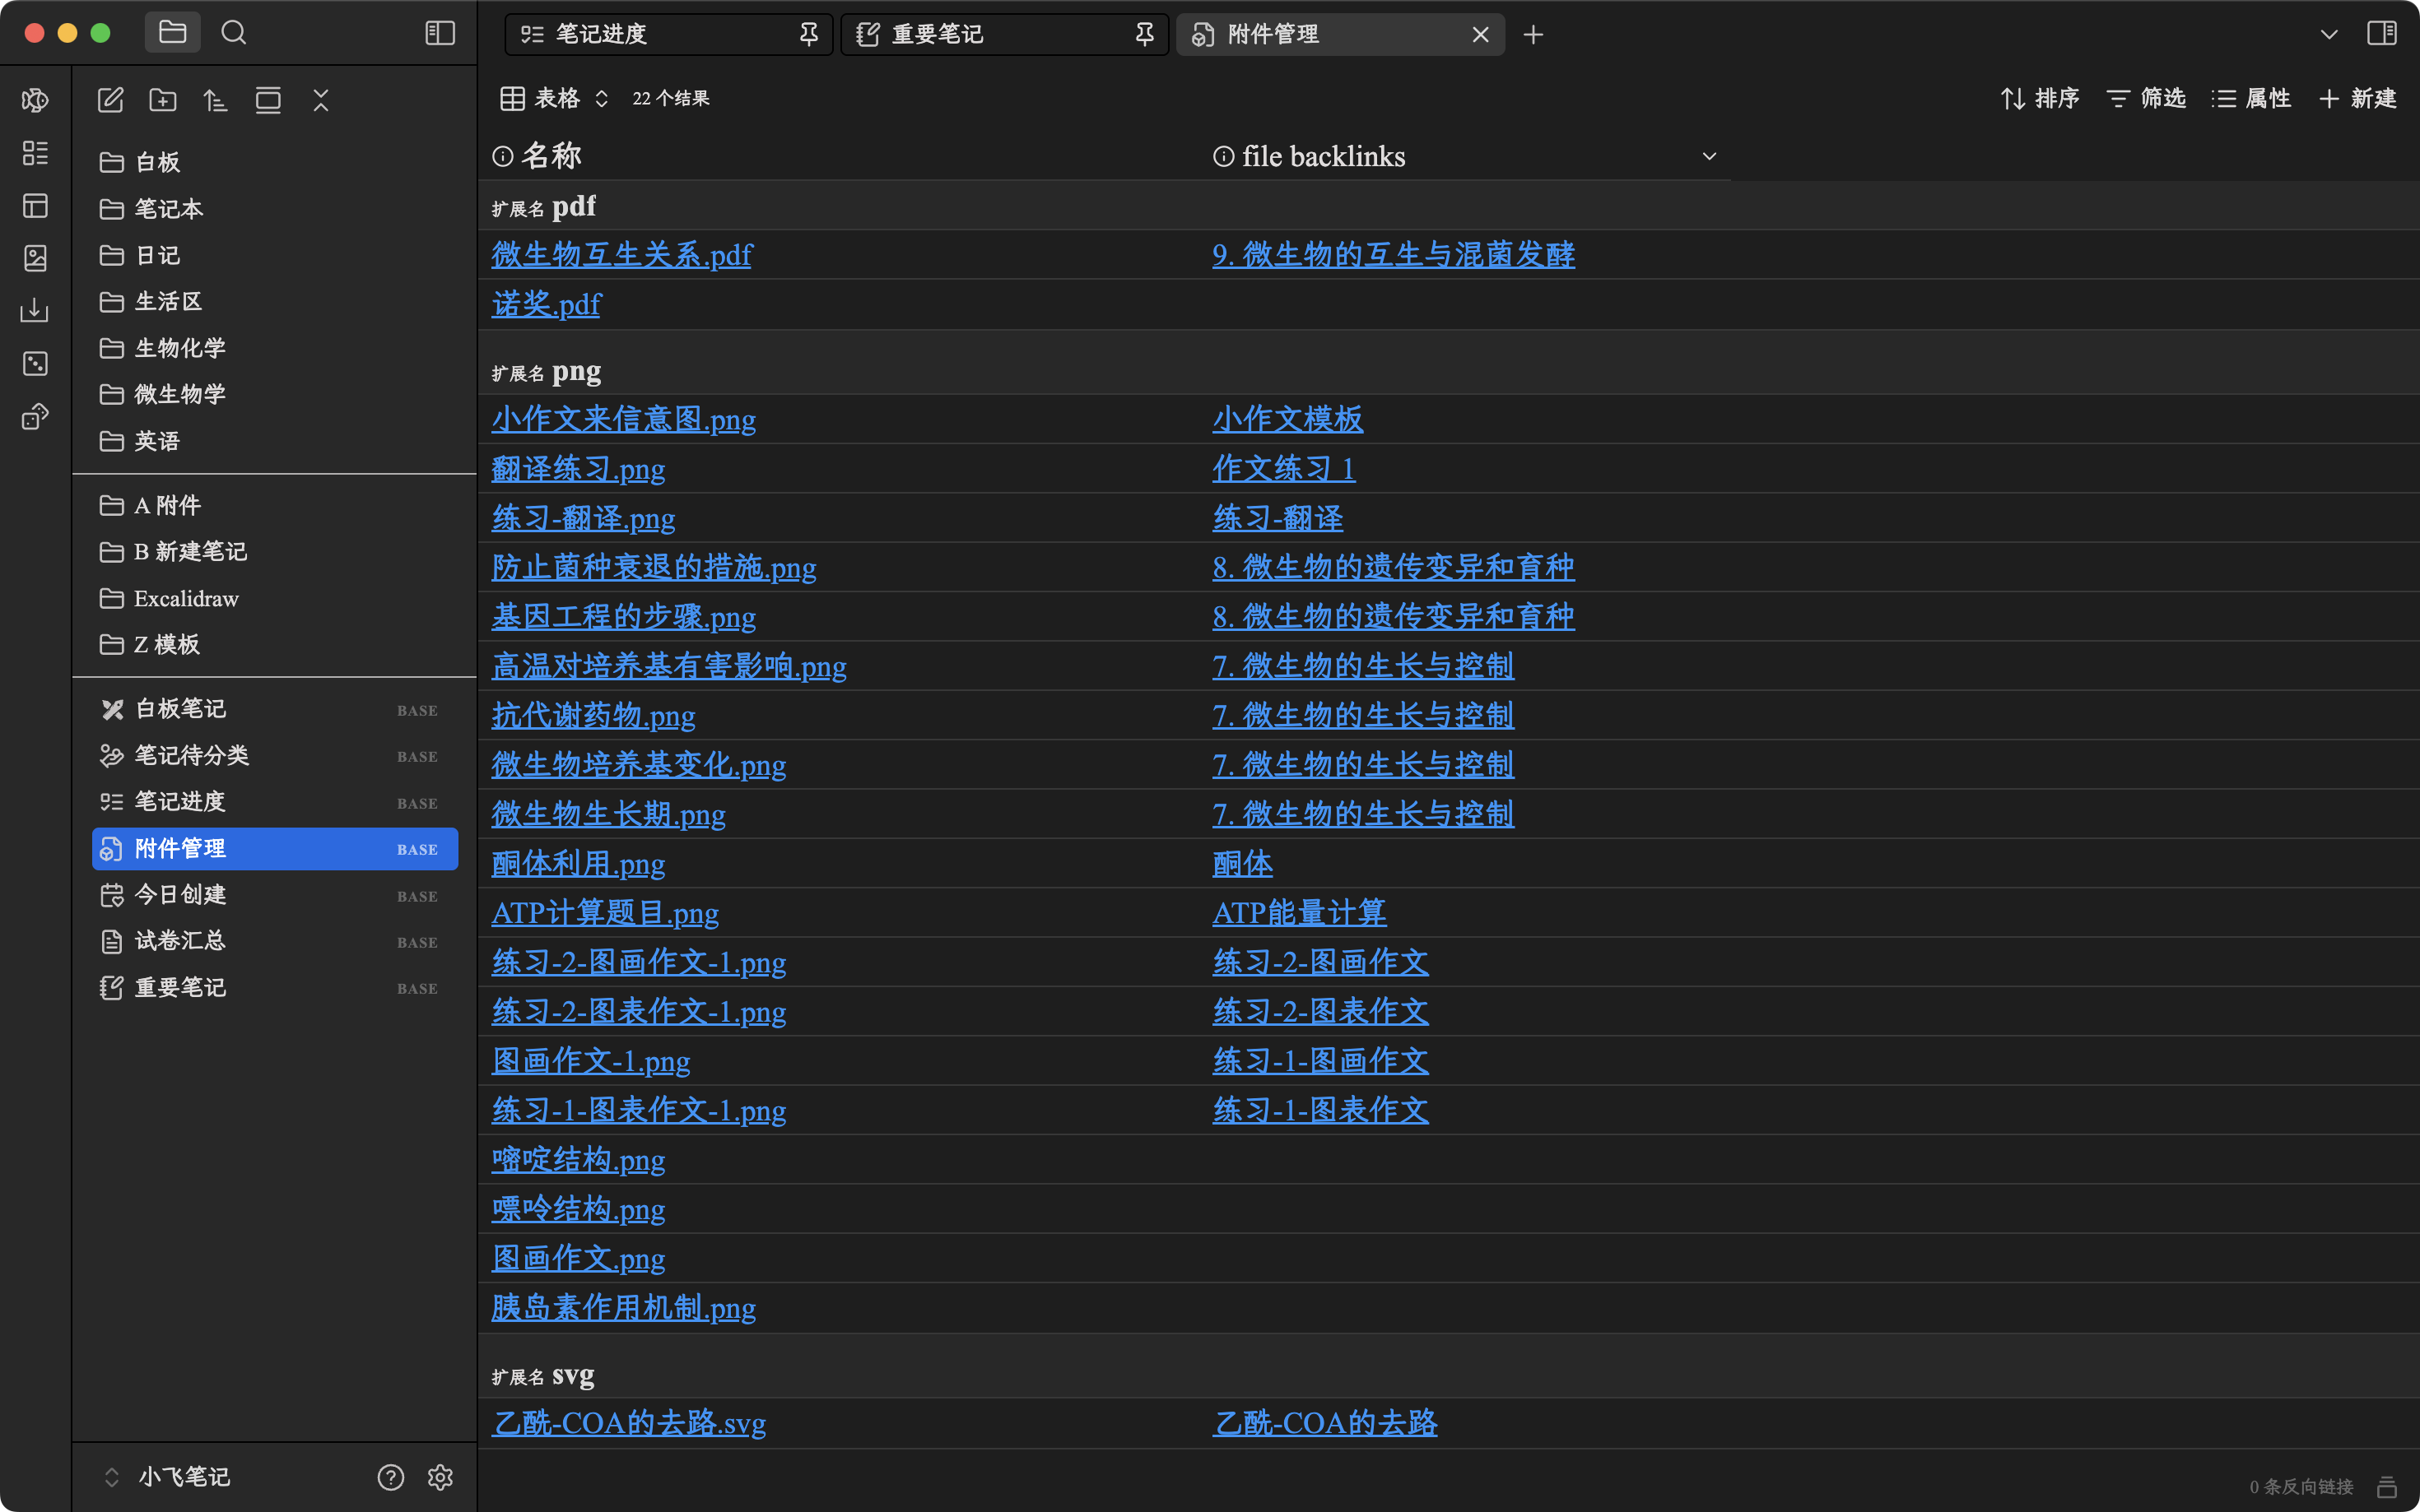Unpin the 笔记进度 tab
The height and width of the screenshot is (1512, 2420).
808,35
